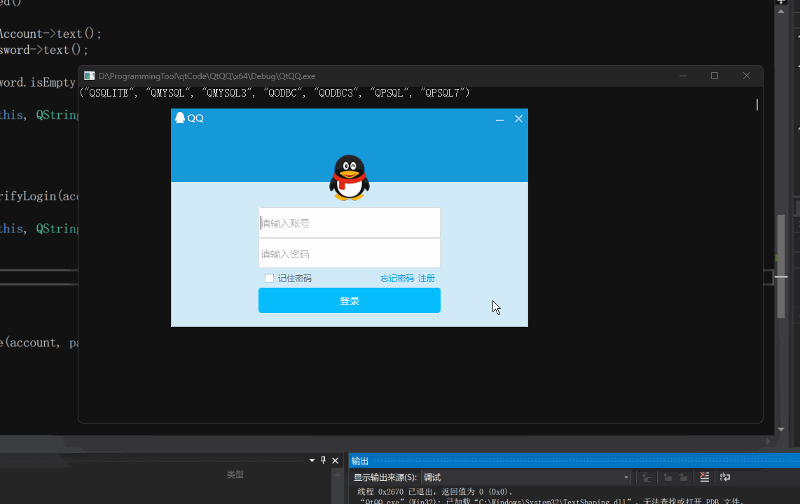Click the find message in code icon
Screen dimensions: 800x504
(647, 477)
